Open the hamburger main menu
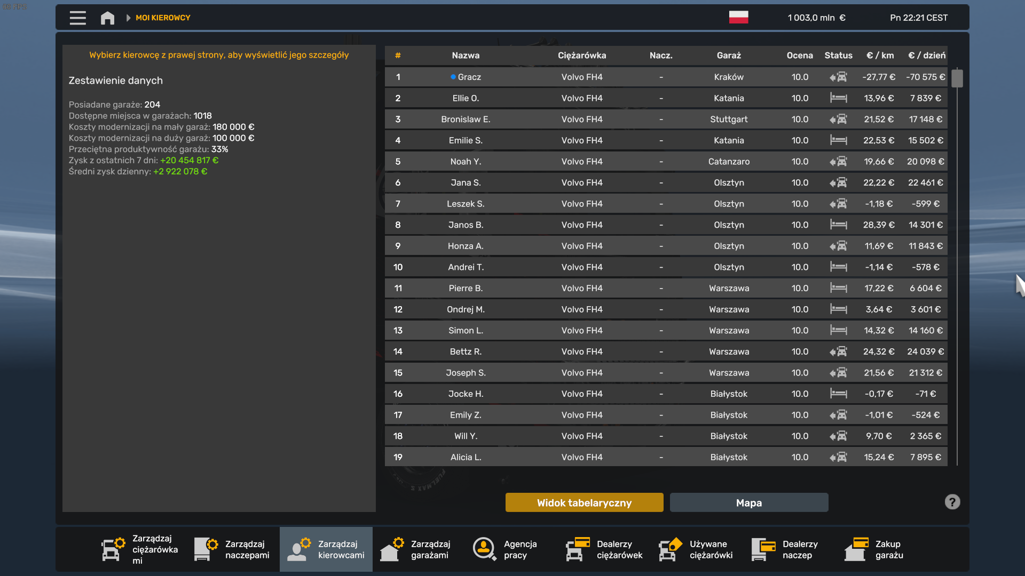1025x576 pixels. 77,18
